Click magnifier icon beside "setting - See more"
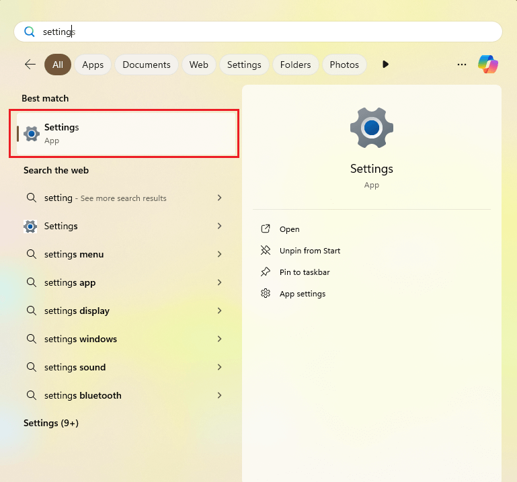 [32, 198]
